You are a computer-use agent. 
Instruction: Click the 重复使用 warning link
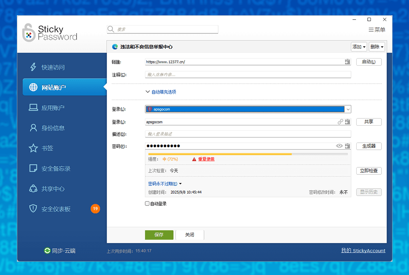coord(206,159)
